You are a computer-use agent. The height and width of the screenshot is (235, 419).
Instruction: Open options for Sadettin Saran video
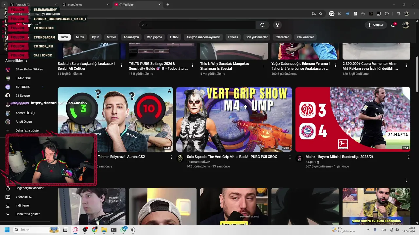click(x=121, y=66)
